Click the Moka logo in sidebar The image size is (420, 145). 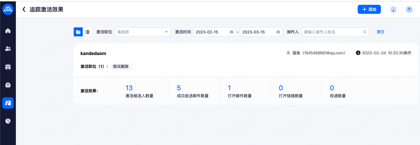point(8,9)
